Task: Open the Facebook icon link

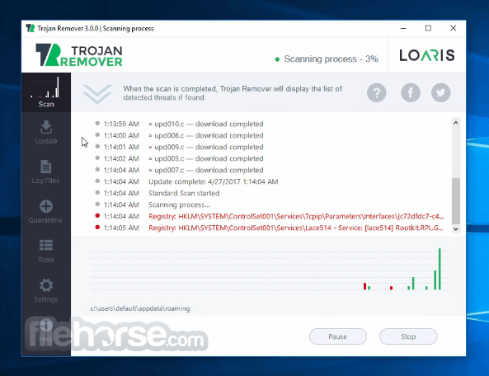Action: point(411,92)
